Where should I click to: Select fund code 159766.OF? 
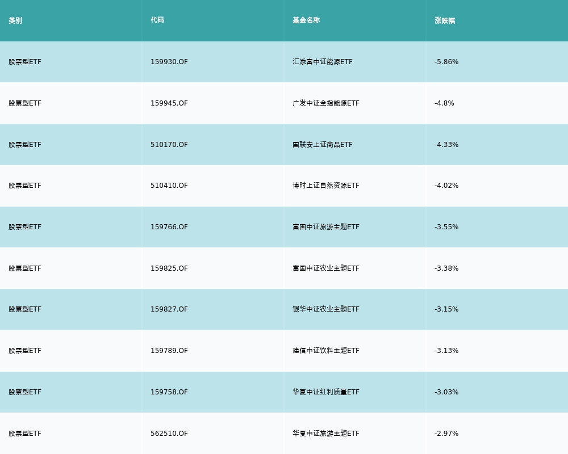coord(169,227)
